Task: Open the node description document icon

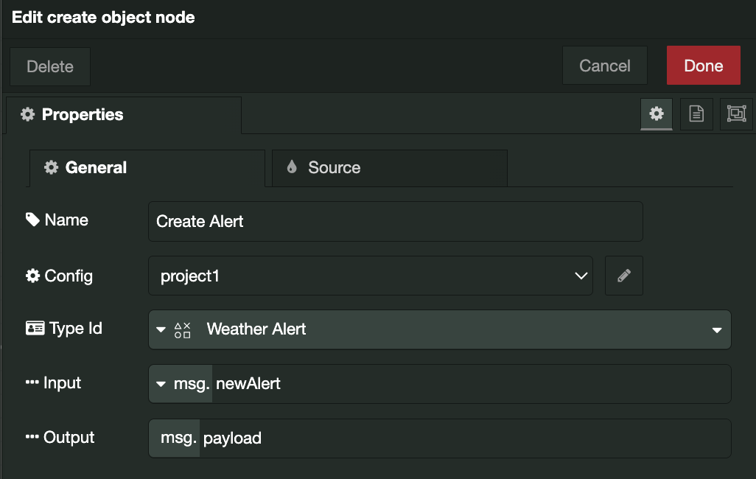Action: (x=696, y=113)
